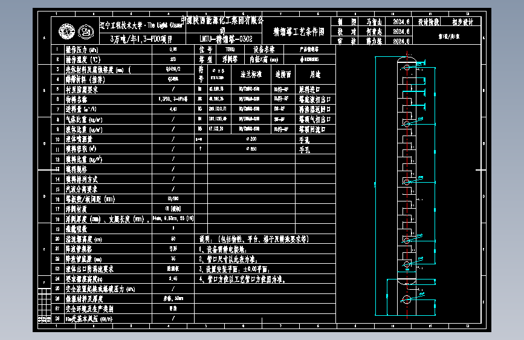The image size is (524, 340).
Task: Click the round university emblem logo
Action: tap(67, 31)
